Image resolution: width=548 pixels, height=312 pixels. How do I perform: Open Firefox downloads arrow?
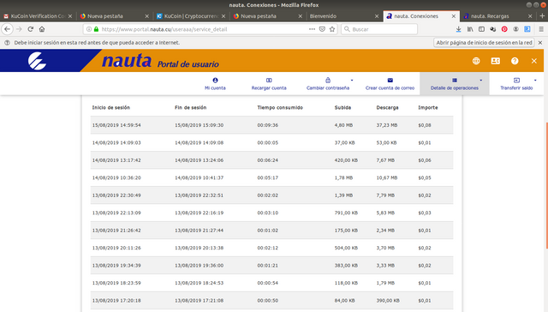[459, 29]
